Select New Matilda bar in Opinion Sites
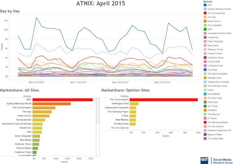233x164 pixels. (x=133, y=120)
